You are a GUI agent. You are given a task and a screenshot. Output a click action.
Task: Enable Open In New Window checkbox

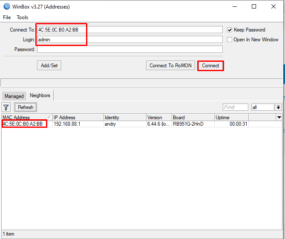(230, 40)
